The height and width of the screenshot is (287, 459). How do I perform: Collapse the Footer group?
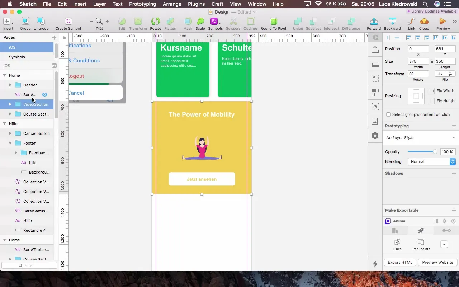pyautogui.click(x=10, y=143)
